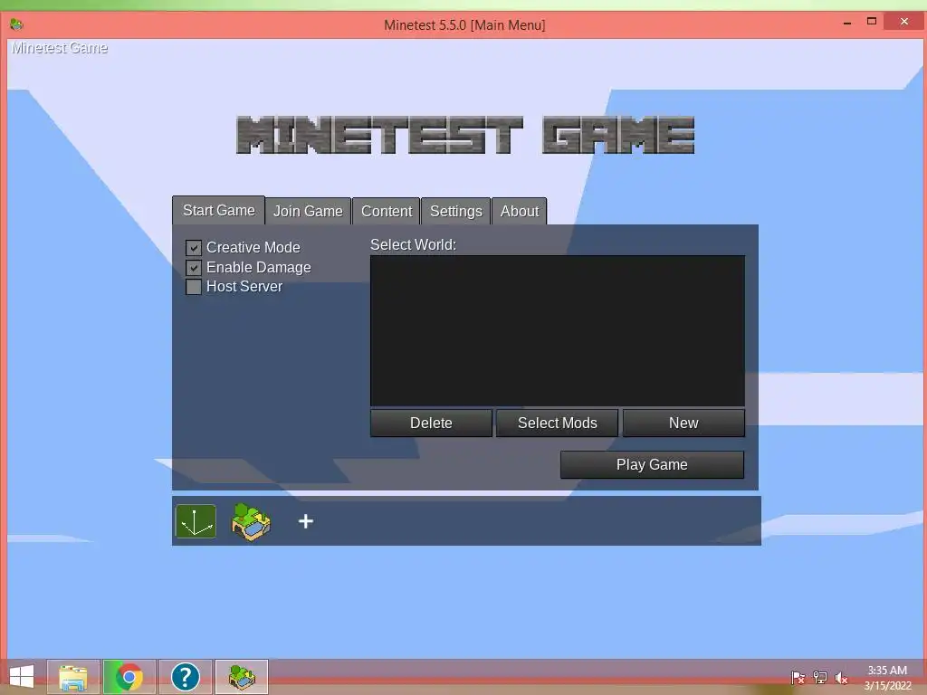The image size is (927, 695).
Task: Maximize the Minetest window
Action: click(872, 22)
